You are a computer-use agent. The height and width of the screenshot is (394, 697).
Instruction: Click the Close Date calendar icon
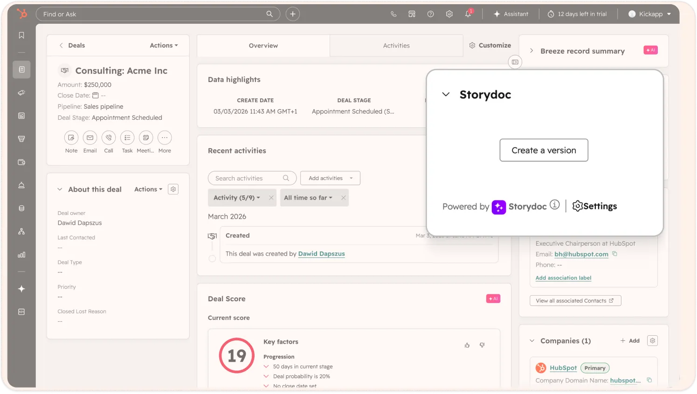pos(96,96)
